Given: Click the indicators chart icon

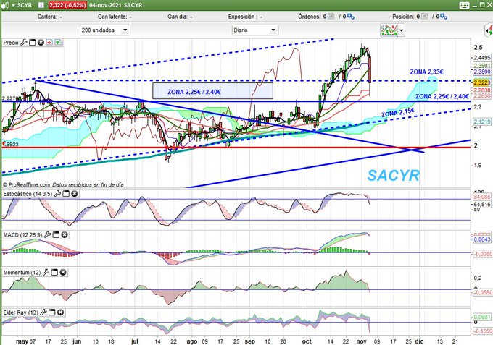Looking at the screenshot, I should (389, 30).
